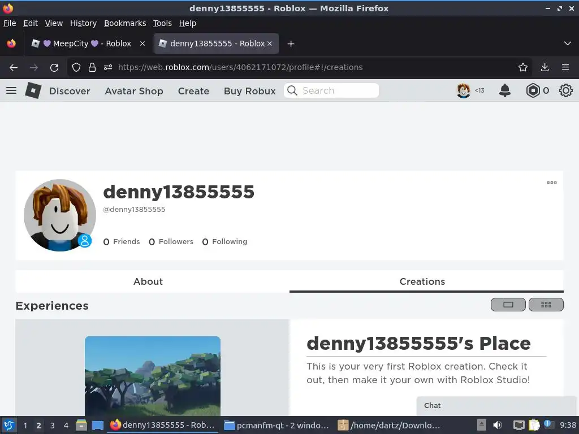Switch to workspace 1 in taskbar
Image resolution: width=579 pixels, height=434 pixels.
tap(25, 426)
